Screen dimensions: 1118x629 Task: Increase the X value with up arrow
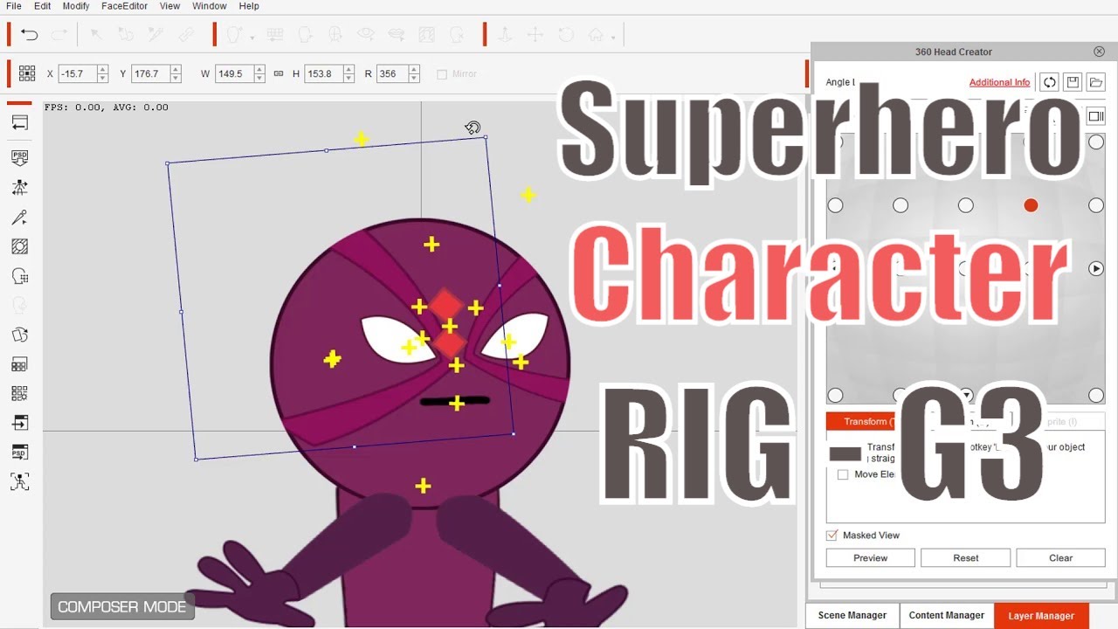pyautogui.click(x=103, y=70)
